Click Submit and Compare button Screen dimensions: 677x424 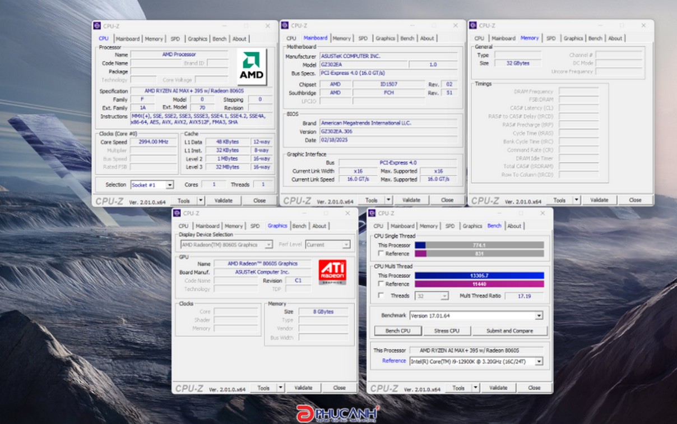[509, 331]
